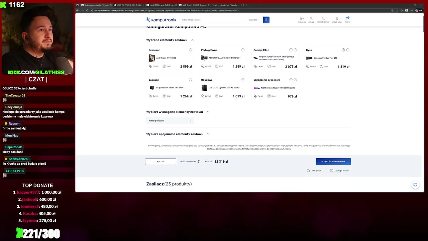Toggle checkmark circle on Chłodzenie procesora card
Screen dimensions: 428x241
pos(295,80)
